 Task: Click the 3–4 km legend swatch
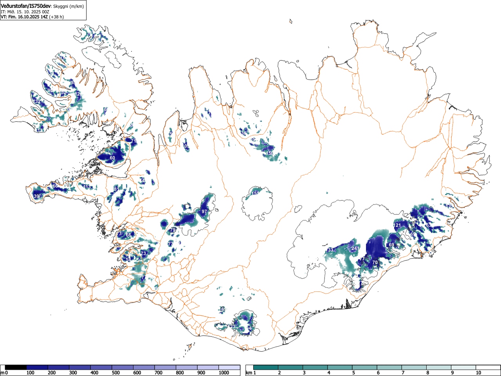pyautogui.click(x=315, y=367)
